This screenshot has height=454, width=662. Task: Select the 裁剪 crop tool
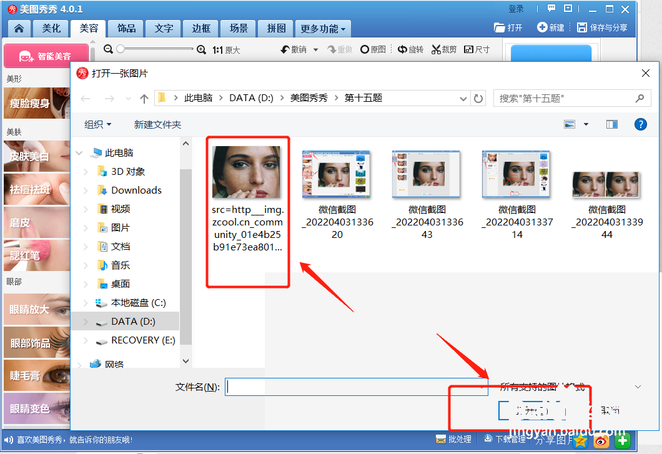(x=443, y=49)
